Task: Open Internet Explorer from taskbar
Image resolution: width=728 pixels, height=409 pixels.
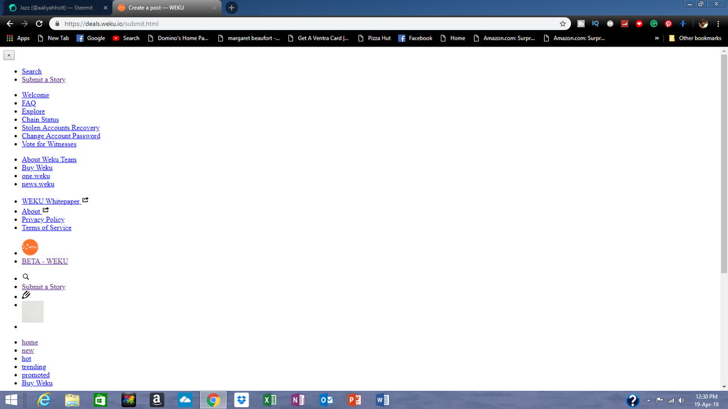Action: 44,400
